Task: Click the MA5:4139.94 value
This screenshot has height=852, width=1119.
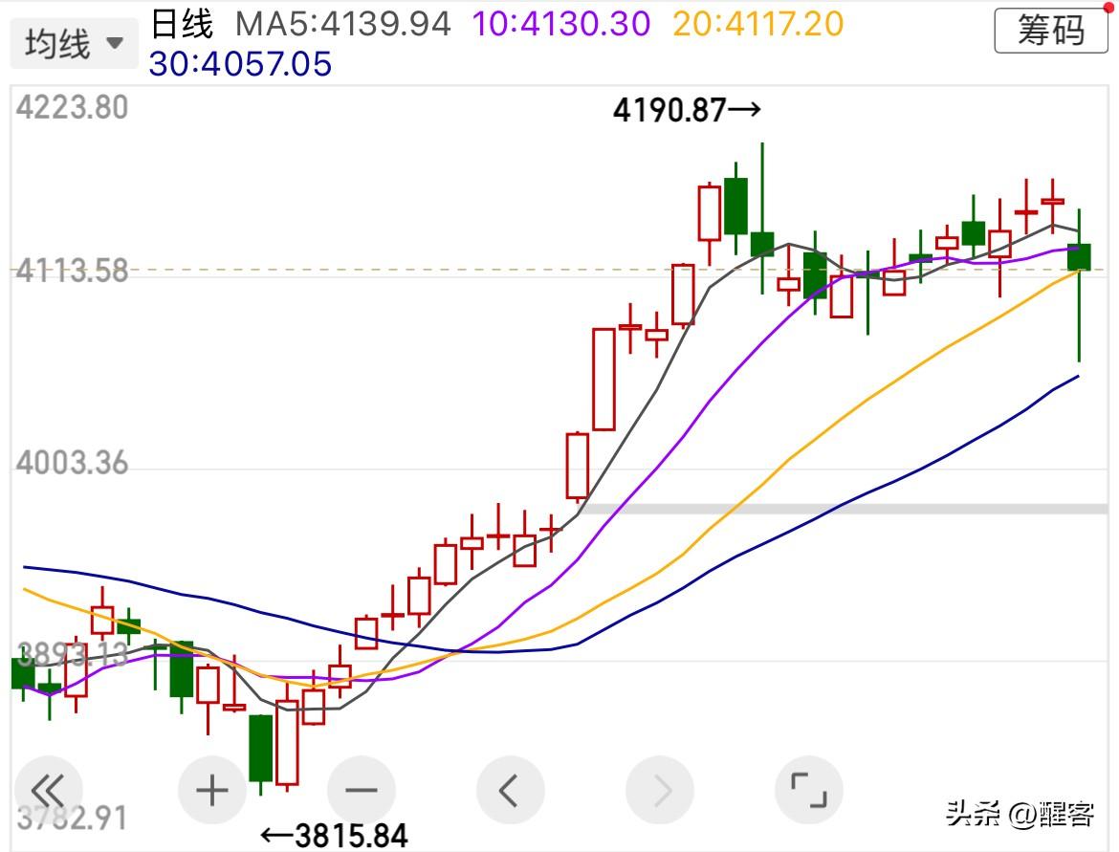Action: coord(343,24)
